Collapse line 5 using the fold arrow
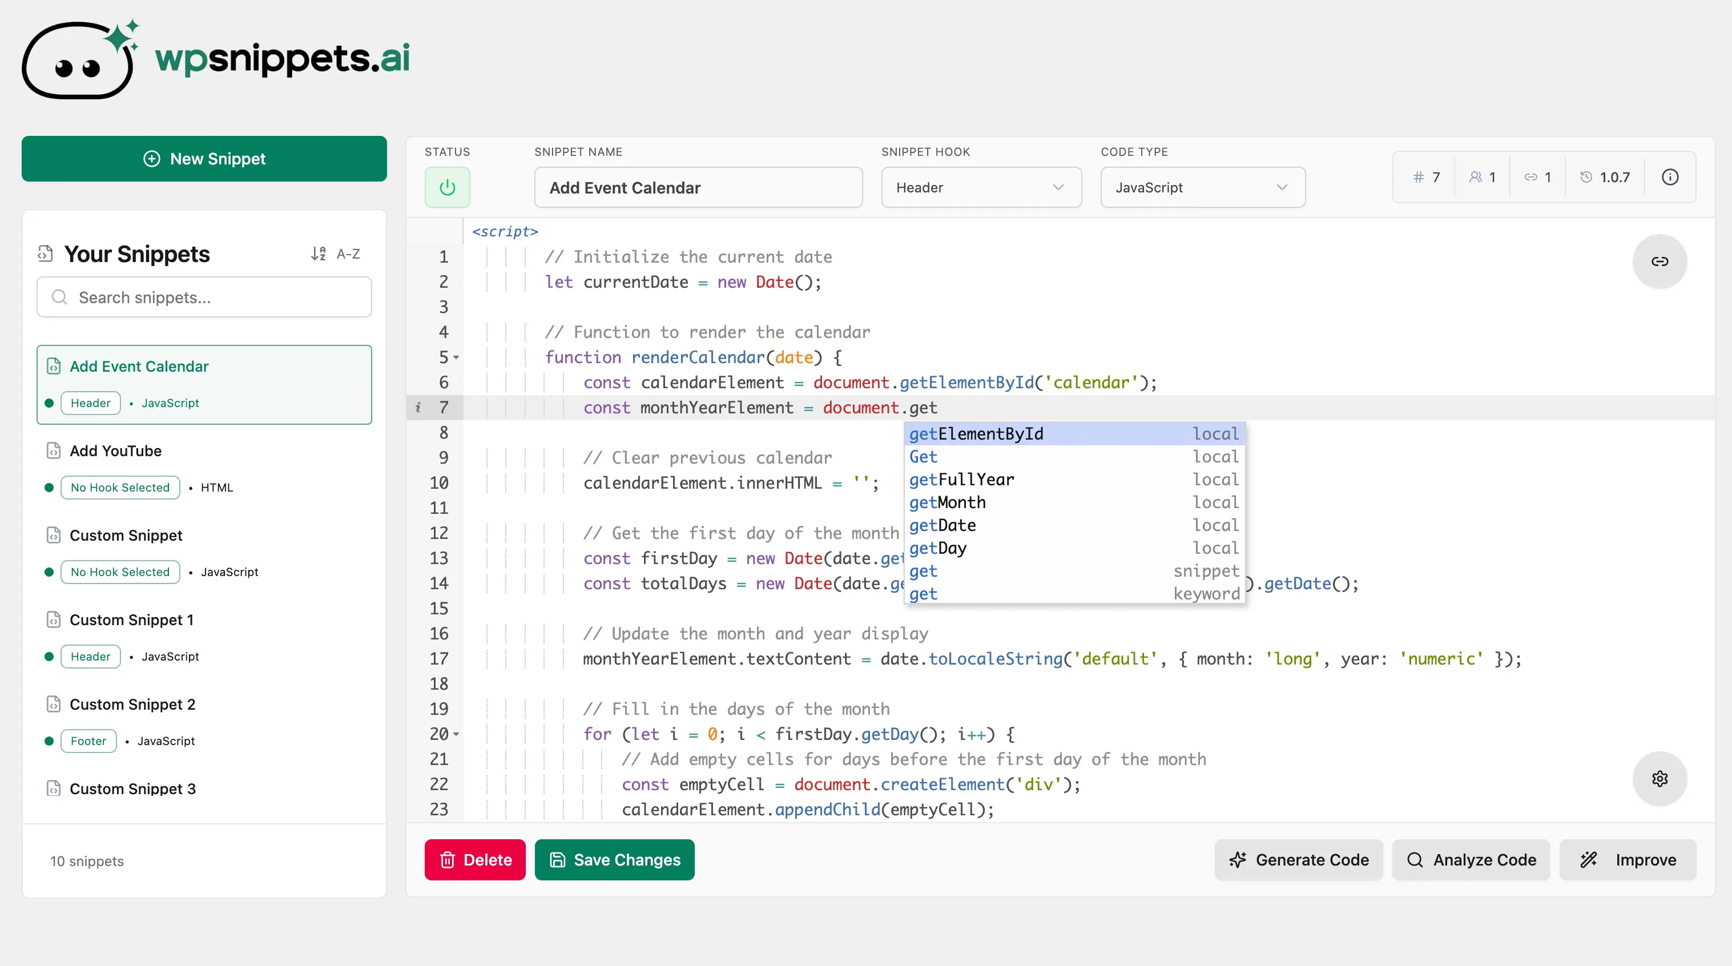The height and width of the screenshot is (966, 1732). coord(455,357)
